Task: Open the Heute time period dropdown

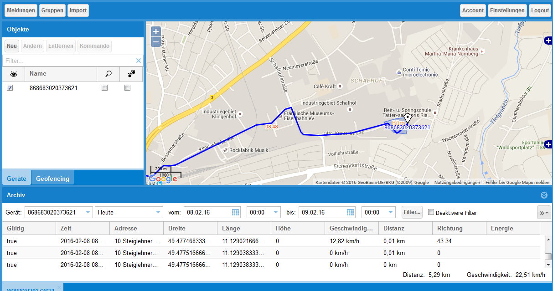Action: [x=158, y=212]
